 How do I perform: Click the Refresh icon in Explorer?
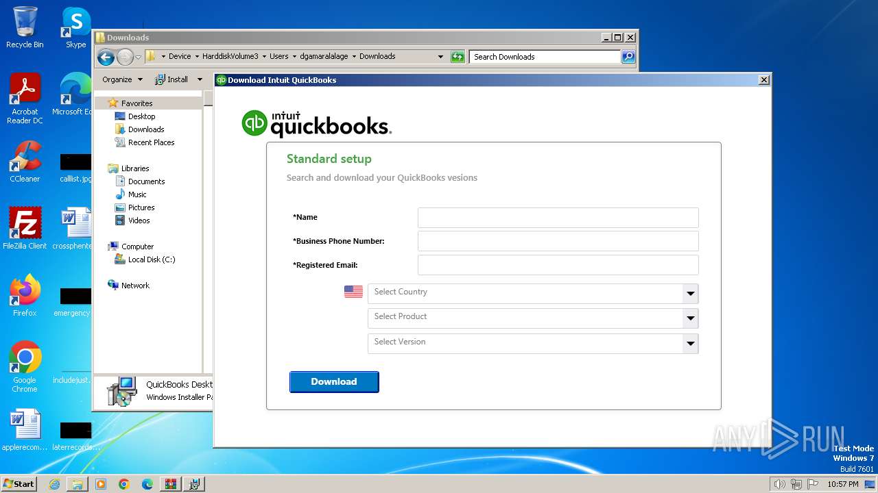458,57
